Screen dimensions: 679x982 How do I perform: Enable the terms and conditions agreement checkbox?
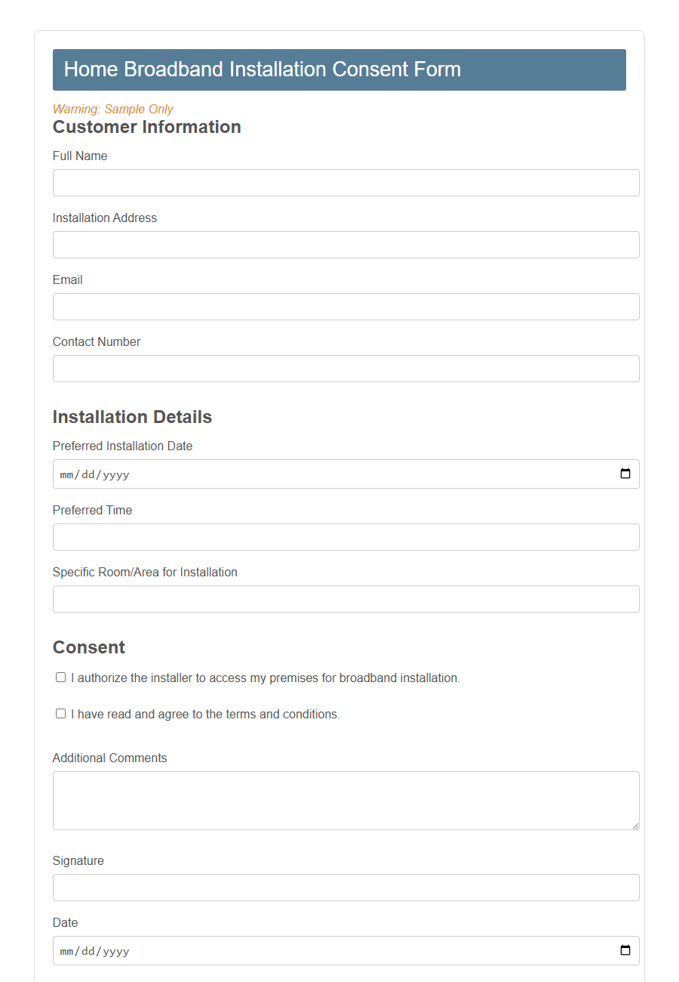click(60, 713)
